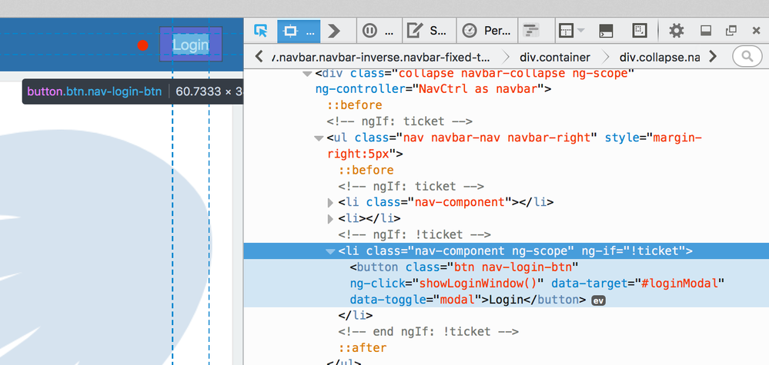Screen dimensions: 769x365
Task: Open developer tools settings gear
Action: [677, 31]
